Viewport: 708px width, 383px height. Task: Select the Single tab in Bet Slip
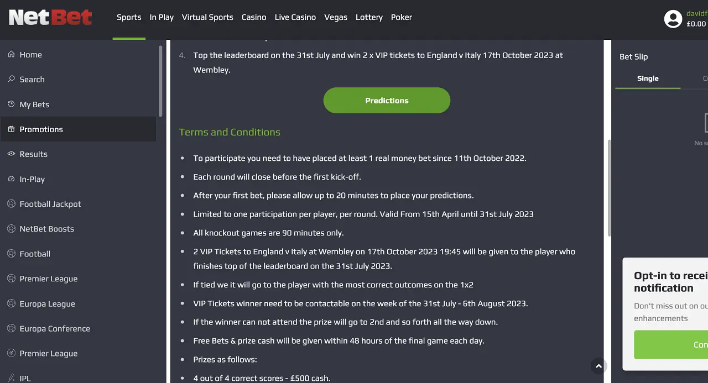648,78
